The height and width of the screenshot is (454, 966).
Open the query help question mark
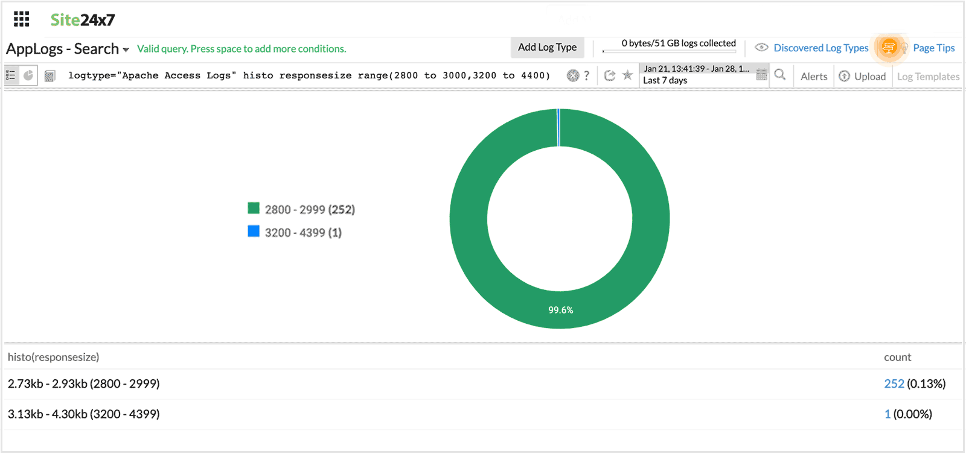click(x=586, y=75)
